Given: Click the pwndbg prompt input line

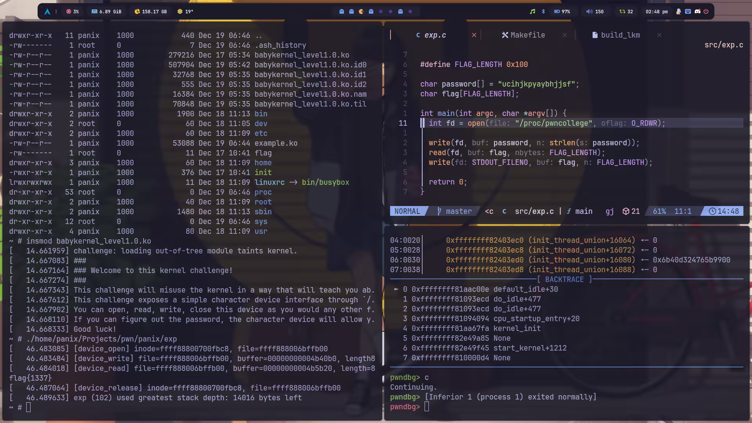Looking at the screenshot, I should (x=427, y=407).
